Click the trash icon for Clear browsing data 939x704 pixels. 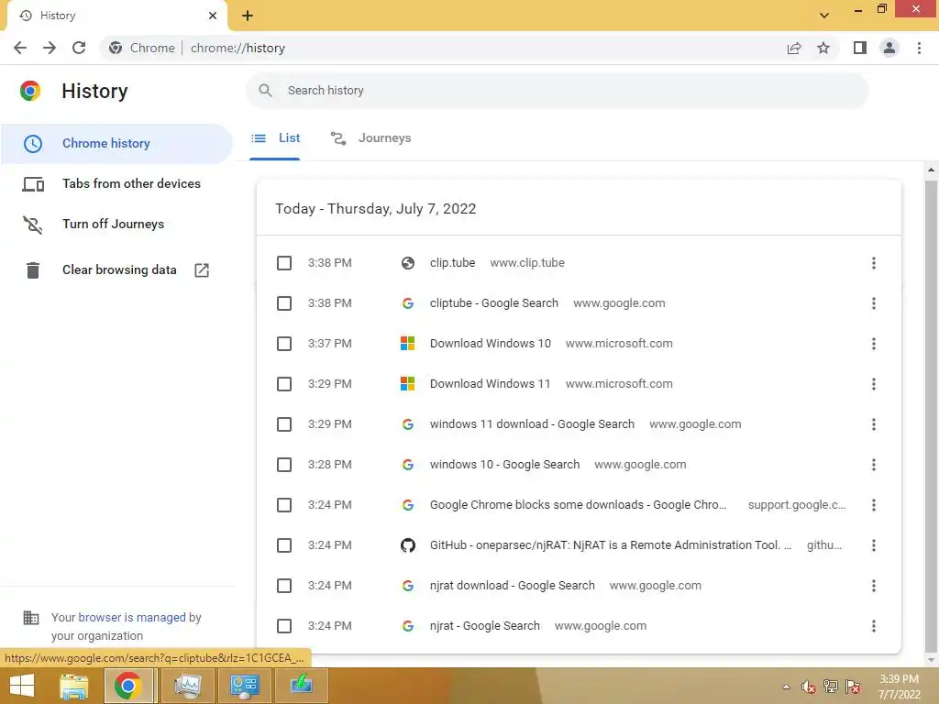pyautogui.click(x=33, y=270)
